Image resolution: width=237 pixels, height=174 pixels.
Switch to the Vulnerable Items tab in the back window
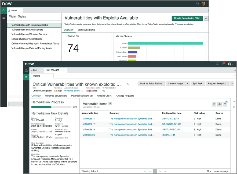pos(86,30)
